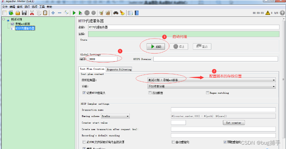Click the 停止 button
Viewport: 286px width, 149px height.
tap(179, 47)
